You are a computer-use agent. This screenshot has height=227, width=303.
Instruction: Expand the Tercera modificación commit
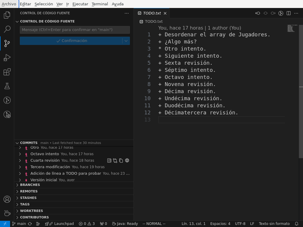coord(20,167)
